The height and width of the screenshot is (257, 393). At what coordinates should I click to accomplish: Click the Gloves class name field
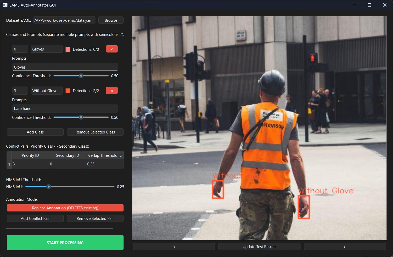point(47,49)
